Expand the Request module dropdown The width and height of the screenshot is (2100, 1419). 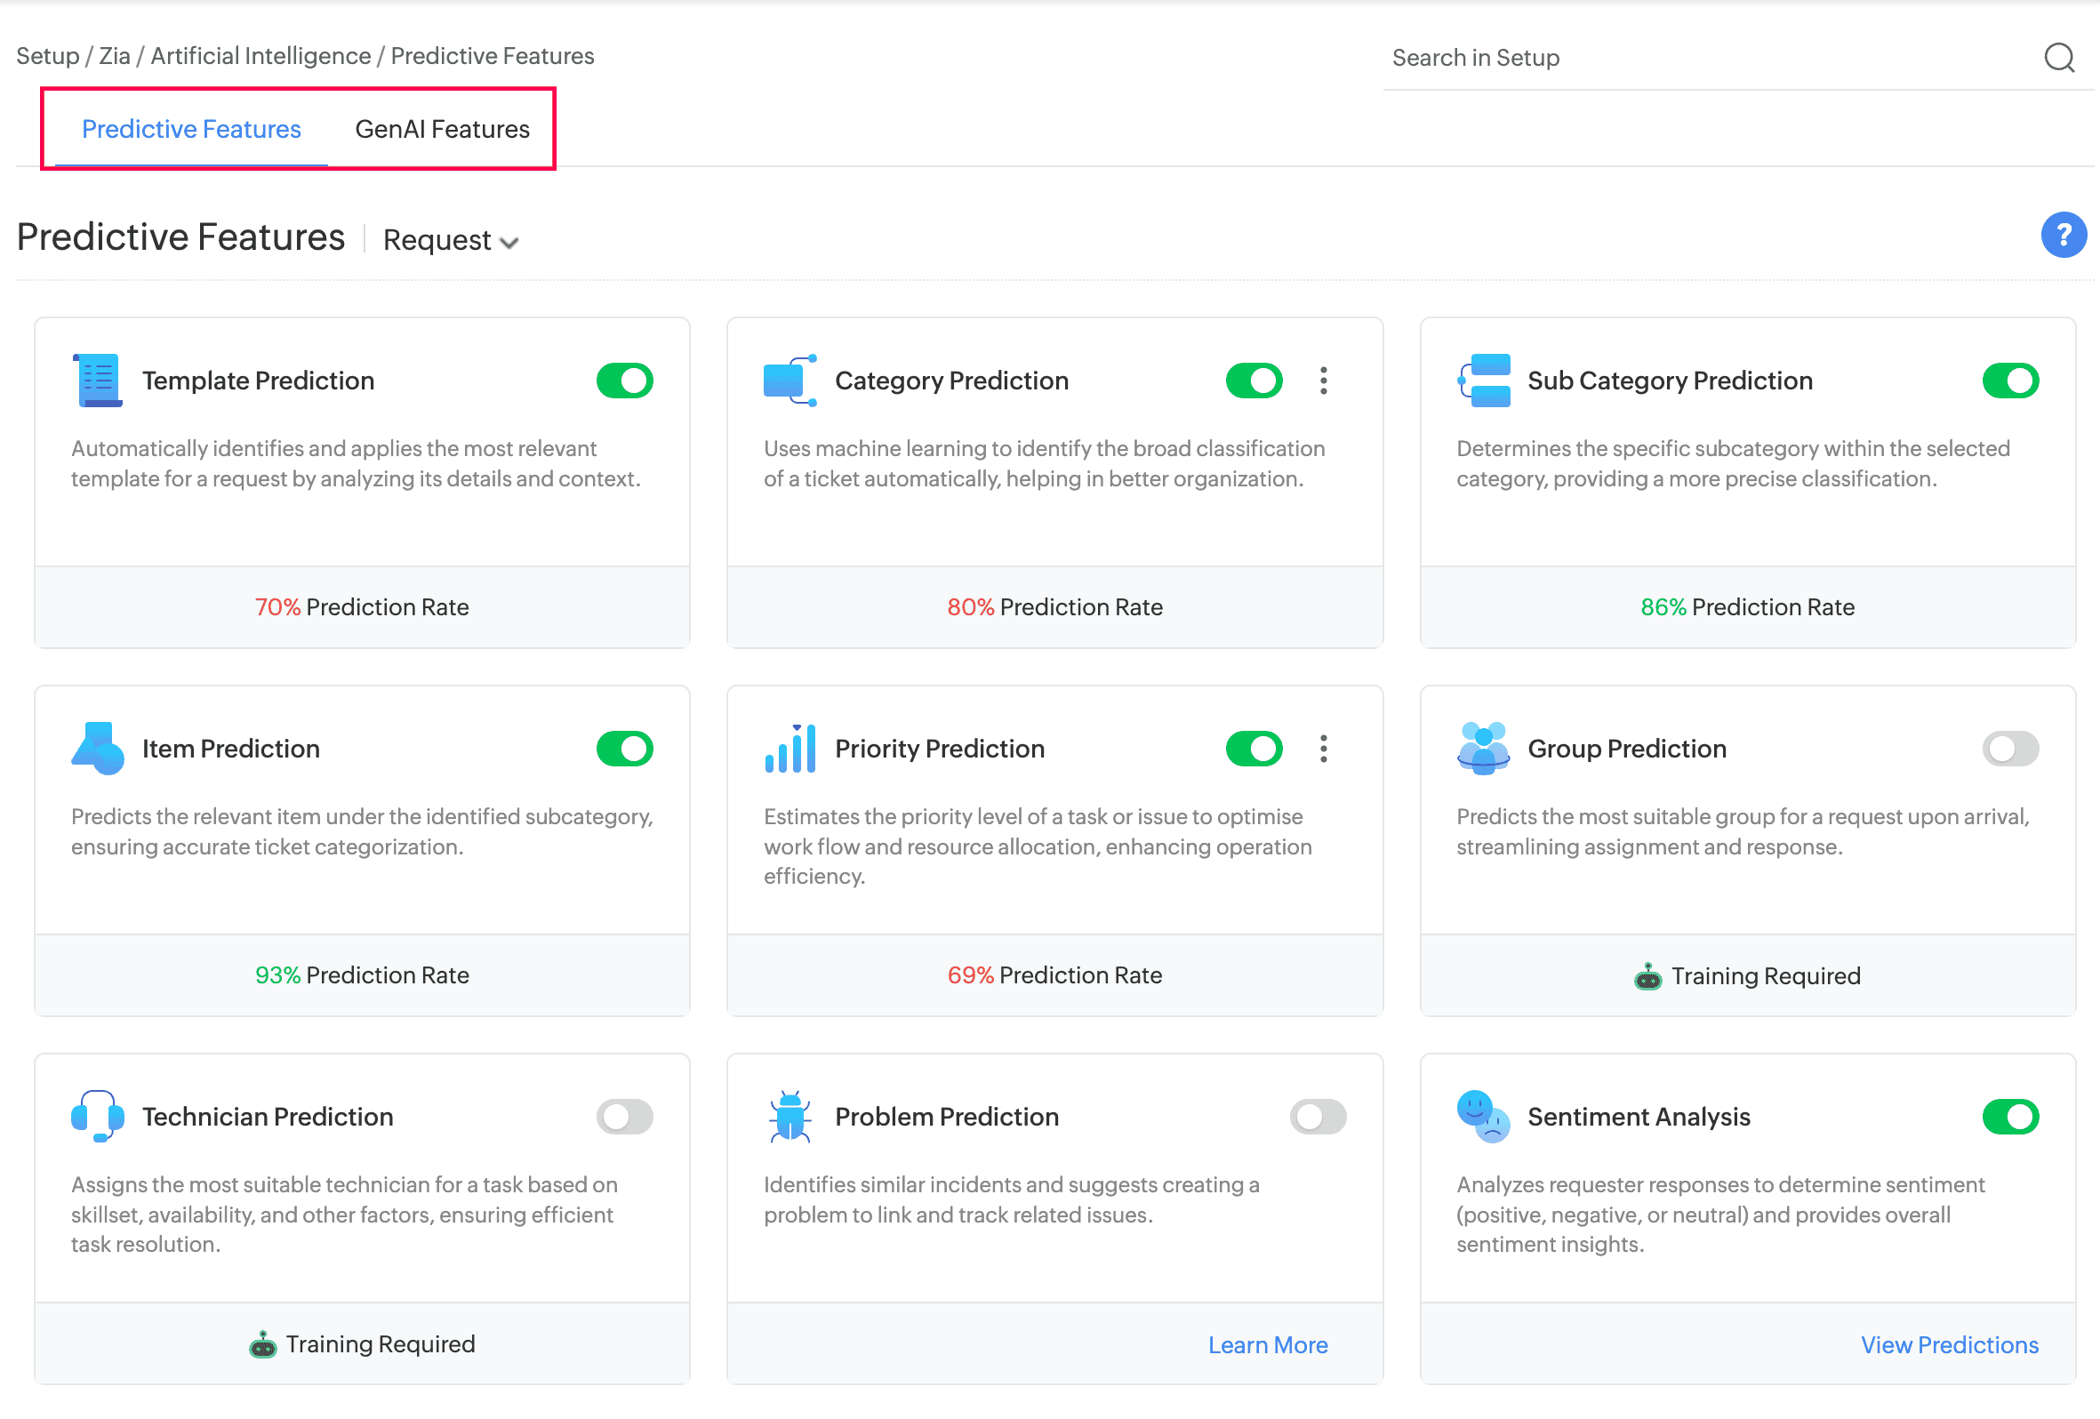(x=450, y=240)
